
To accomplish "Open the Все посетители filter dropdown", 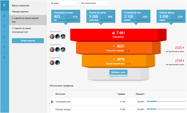I will (94, 3).
